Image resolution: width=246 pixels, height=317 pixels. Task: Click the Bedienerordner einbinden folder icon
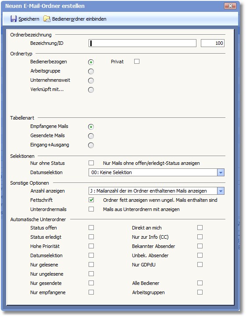(47, 19)
